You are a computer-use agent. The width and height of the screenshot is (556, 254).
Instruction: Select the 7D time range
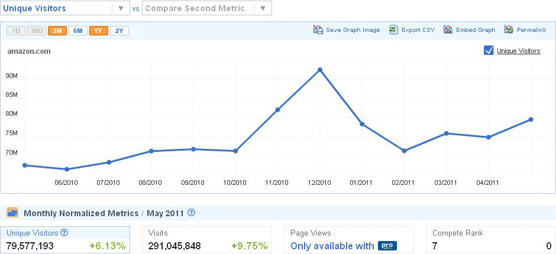[x=16, y=31]
